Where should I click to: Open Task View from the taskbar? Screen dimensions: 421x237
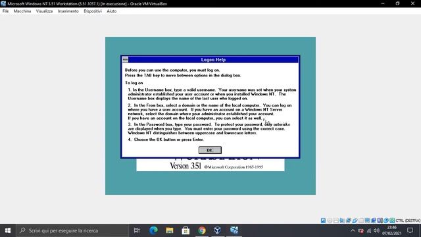137,230
